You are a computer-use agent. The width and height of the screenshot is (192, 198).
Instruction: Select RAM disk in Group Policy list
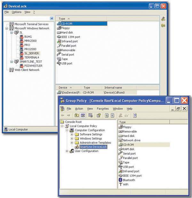pyautogui.click(x=126, y=149)
